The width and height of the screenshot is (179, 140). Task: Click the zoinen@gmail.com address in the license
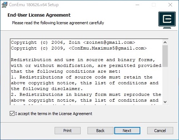(109, 42)
